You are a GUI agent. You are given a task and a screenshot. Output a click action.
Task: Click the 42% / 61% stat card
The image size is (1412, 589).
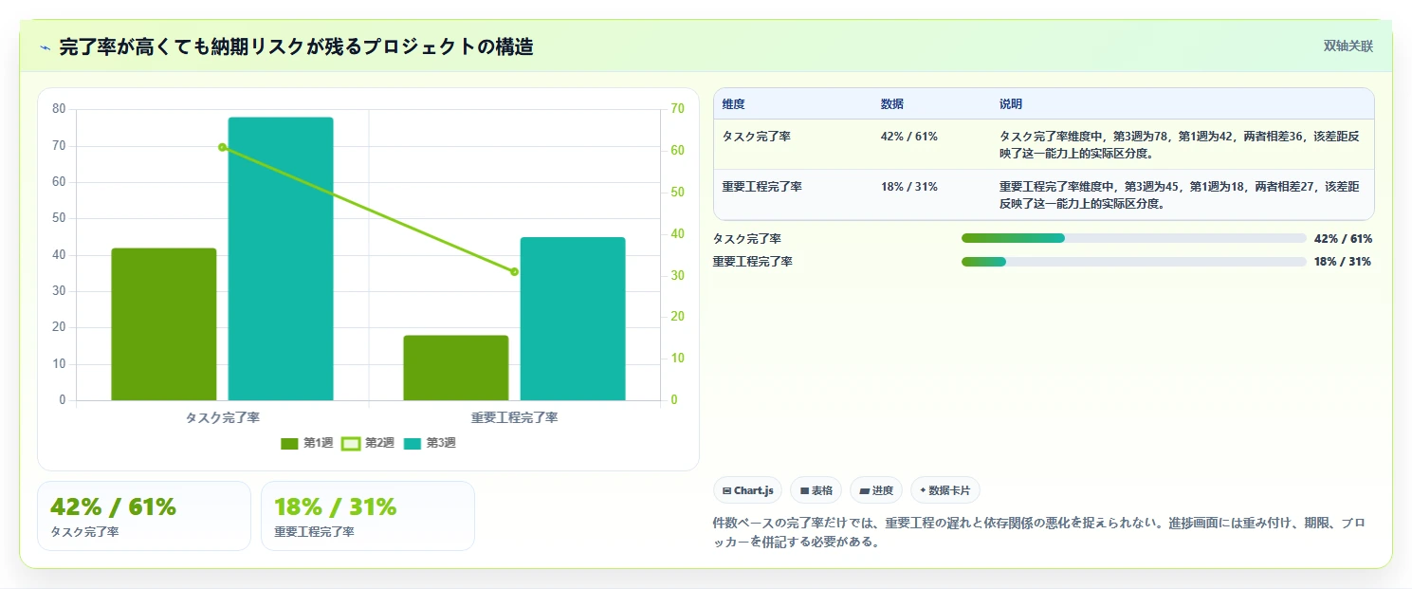(144, 516)
